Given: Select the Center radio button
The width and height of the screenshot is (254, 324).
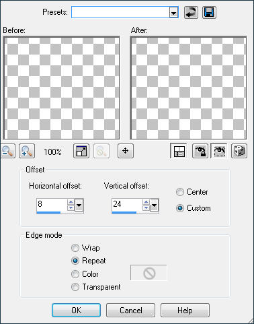Looking at the screenshot, I should point(180,192).
